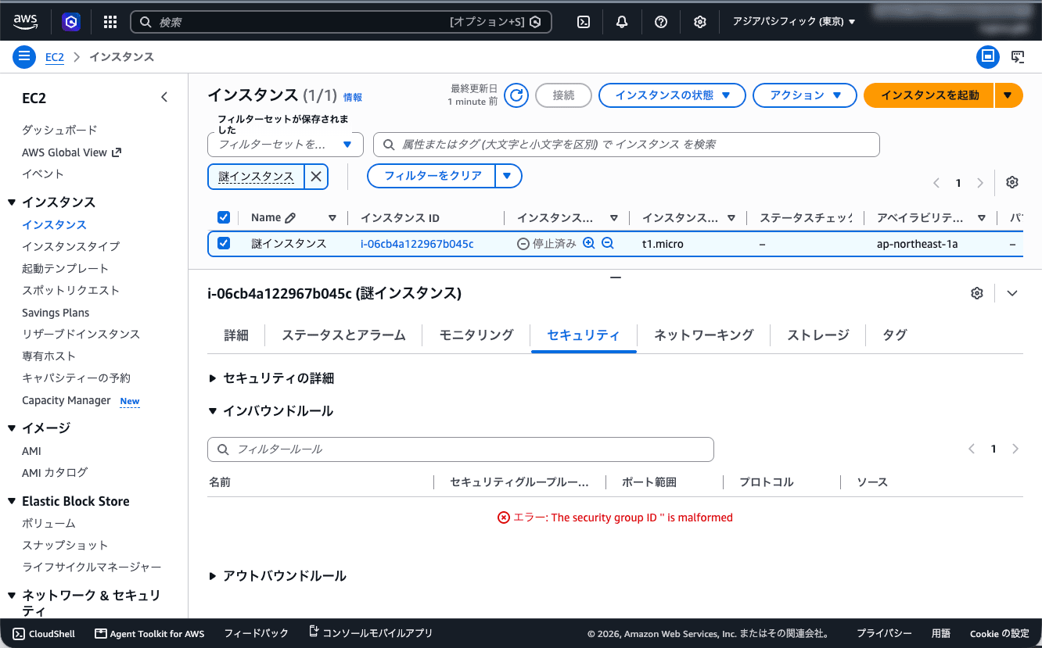
Task: Collapse the EC2 sidebar chevron
Action: coord(163,97)
